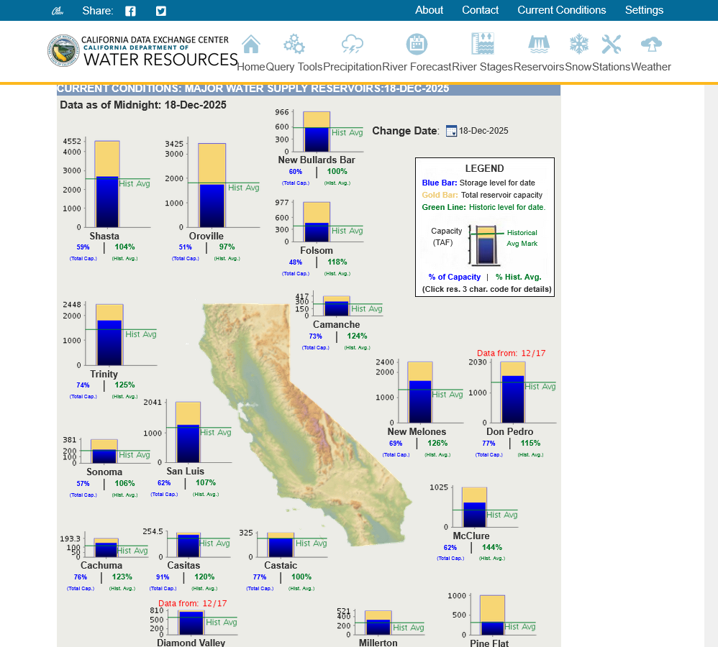Open River Stages gauge icon

click(x=482, y=44)
